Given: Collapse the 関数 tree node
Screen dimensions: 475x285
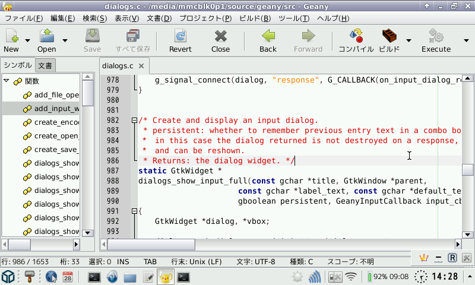Looking at the screenshot, I should pyautogui.click(x=7, y=81).
